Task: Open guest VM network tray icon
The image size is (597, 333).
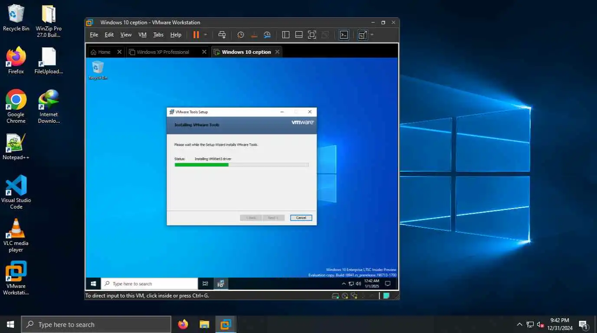Action: click(351, 284)
